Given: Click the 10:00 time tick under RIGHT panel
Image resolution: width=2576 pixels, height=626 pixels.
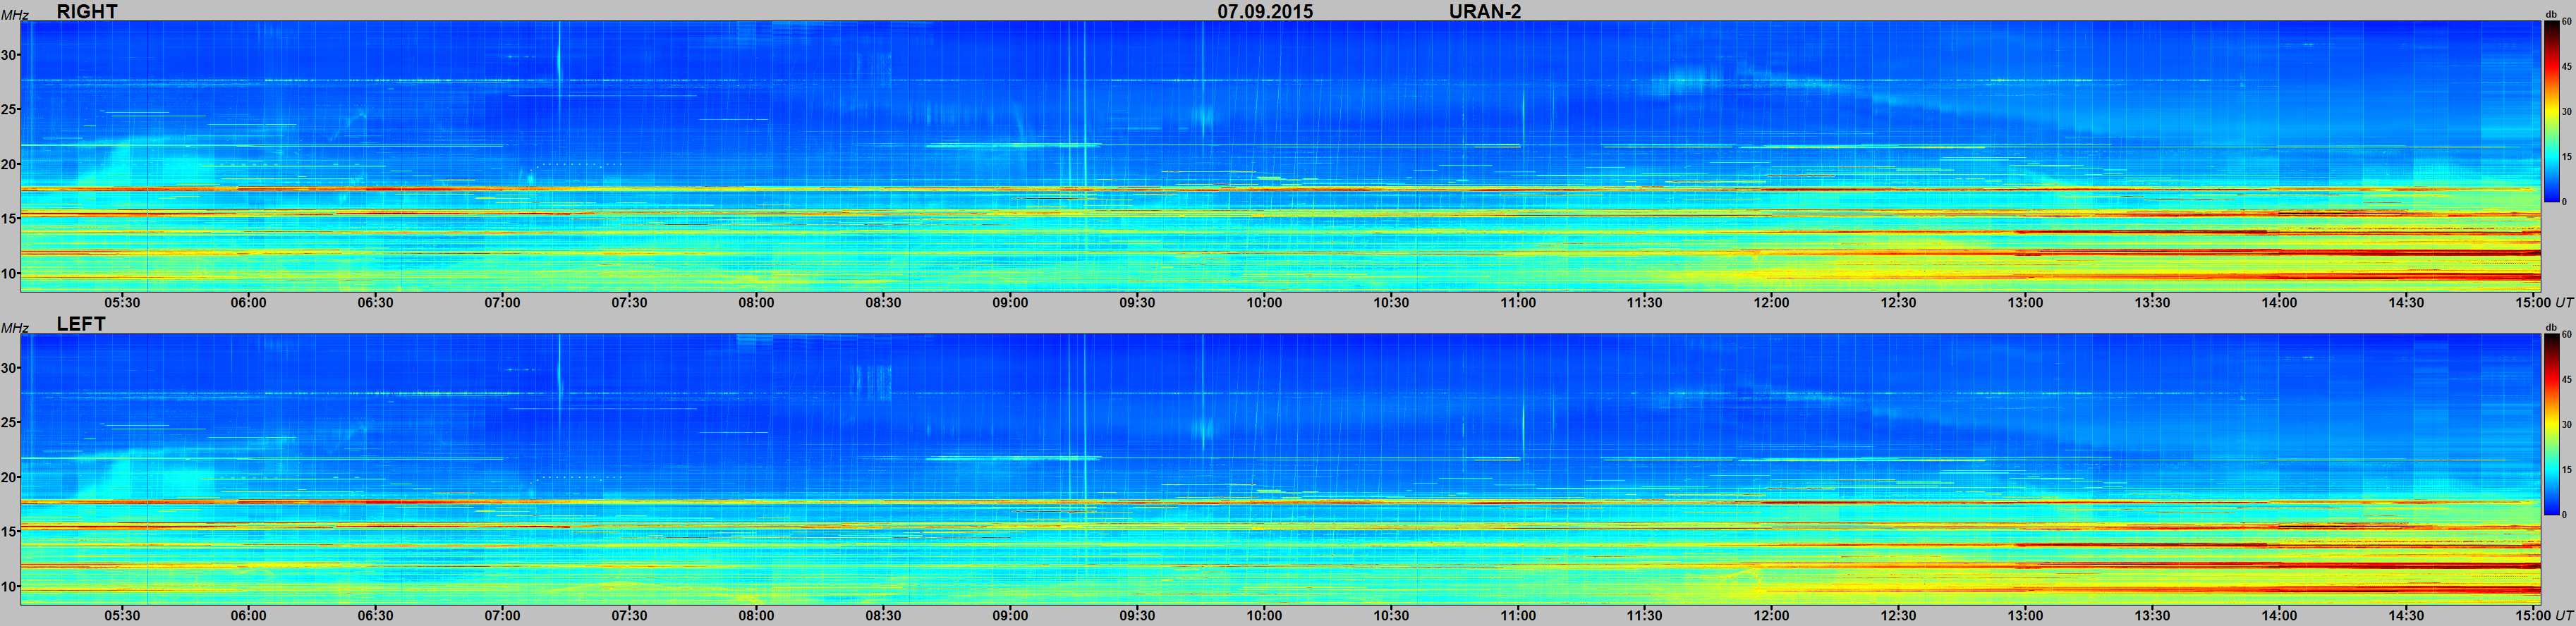Looking at the screenshot, I should pyautogui.click(x=1264, y=303).
